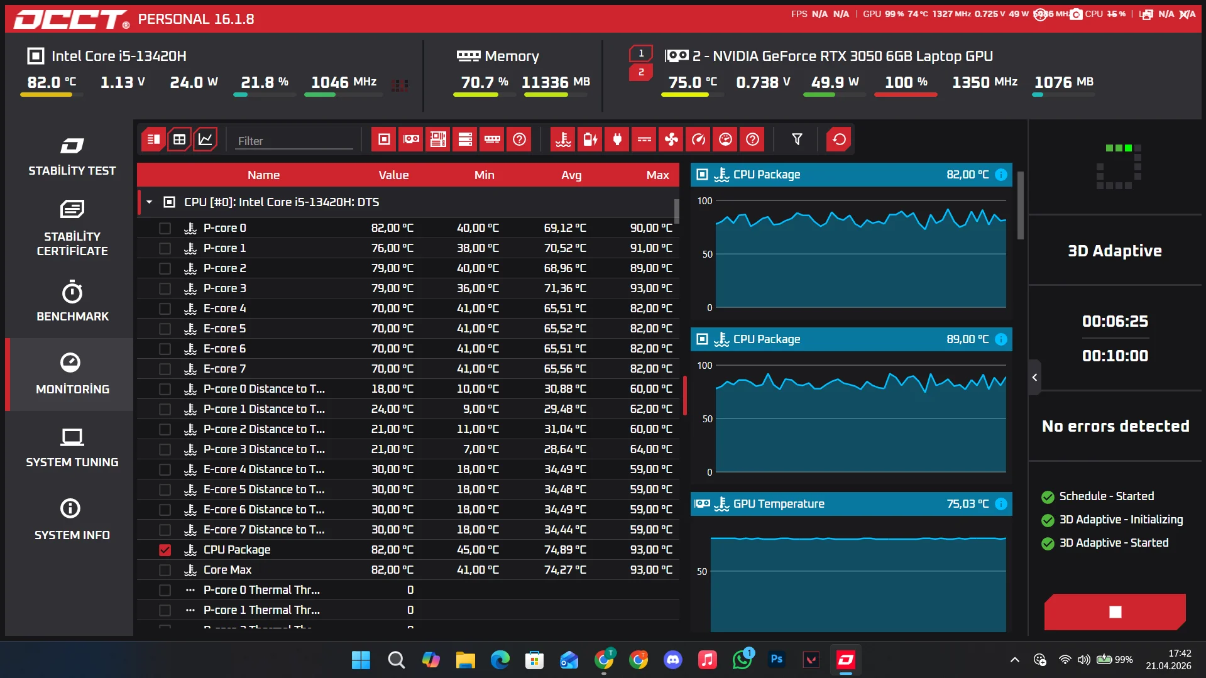This screenshot has width=1206, height=678.
Task: Click the '3D Adaptive - Initializing' log entry
Action: [x=1121, y=520]
